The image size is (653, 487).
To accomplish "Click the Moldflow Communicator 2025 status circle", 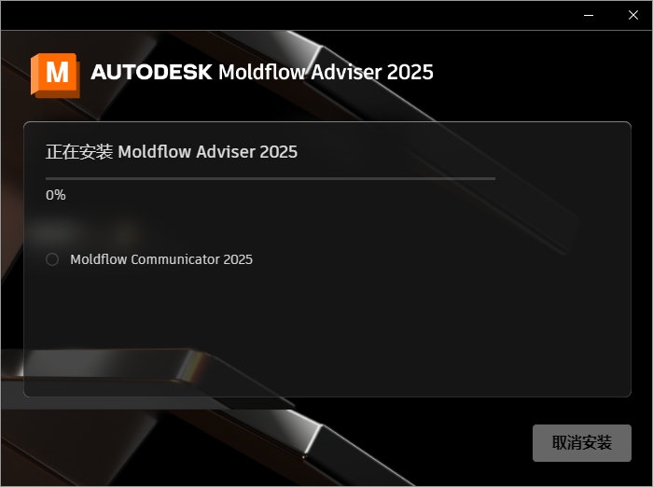I will pos(52,259).
